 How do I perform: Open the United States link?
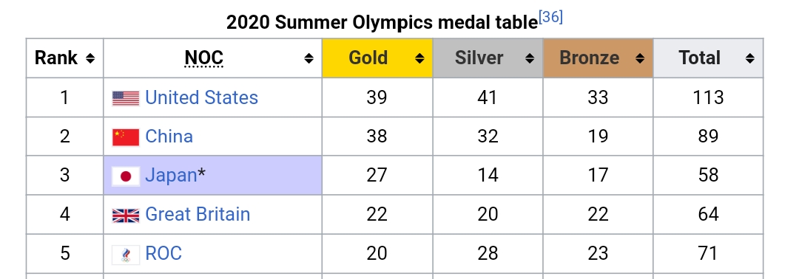202,97
